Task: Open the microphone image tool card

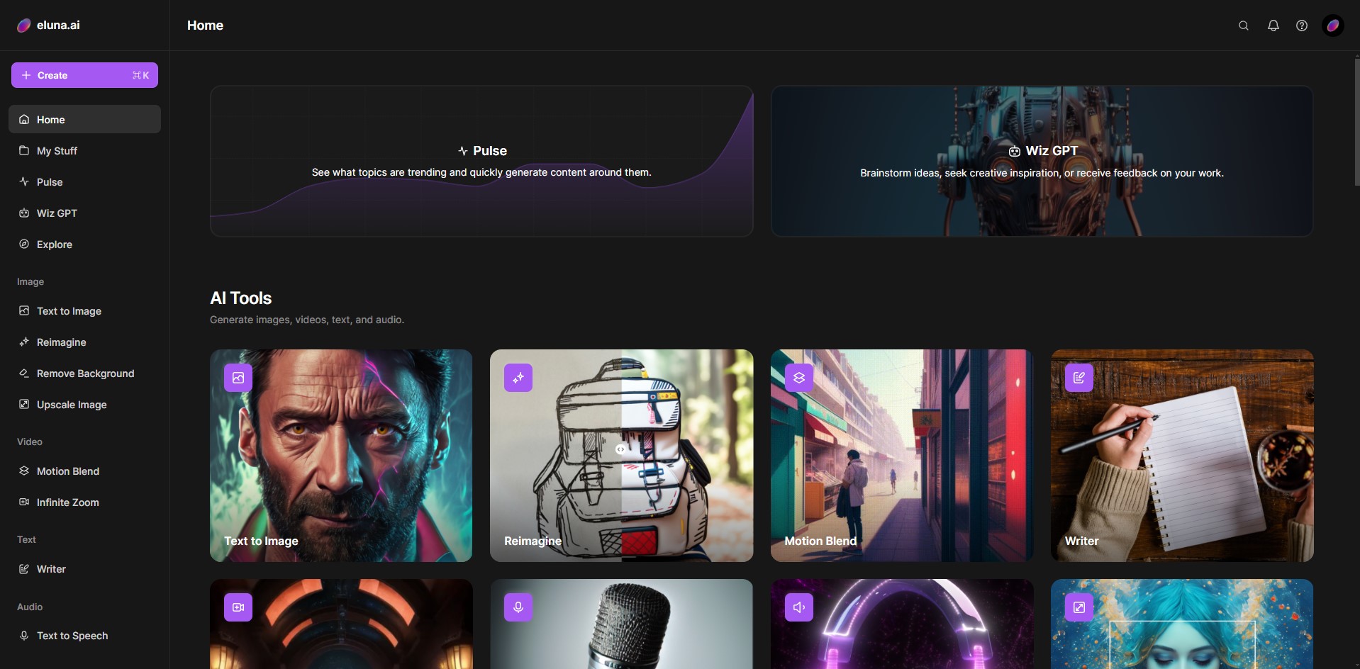Action: [622, 624]
